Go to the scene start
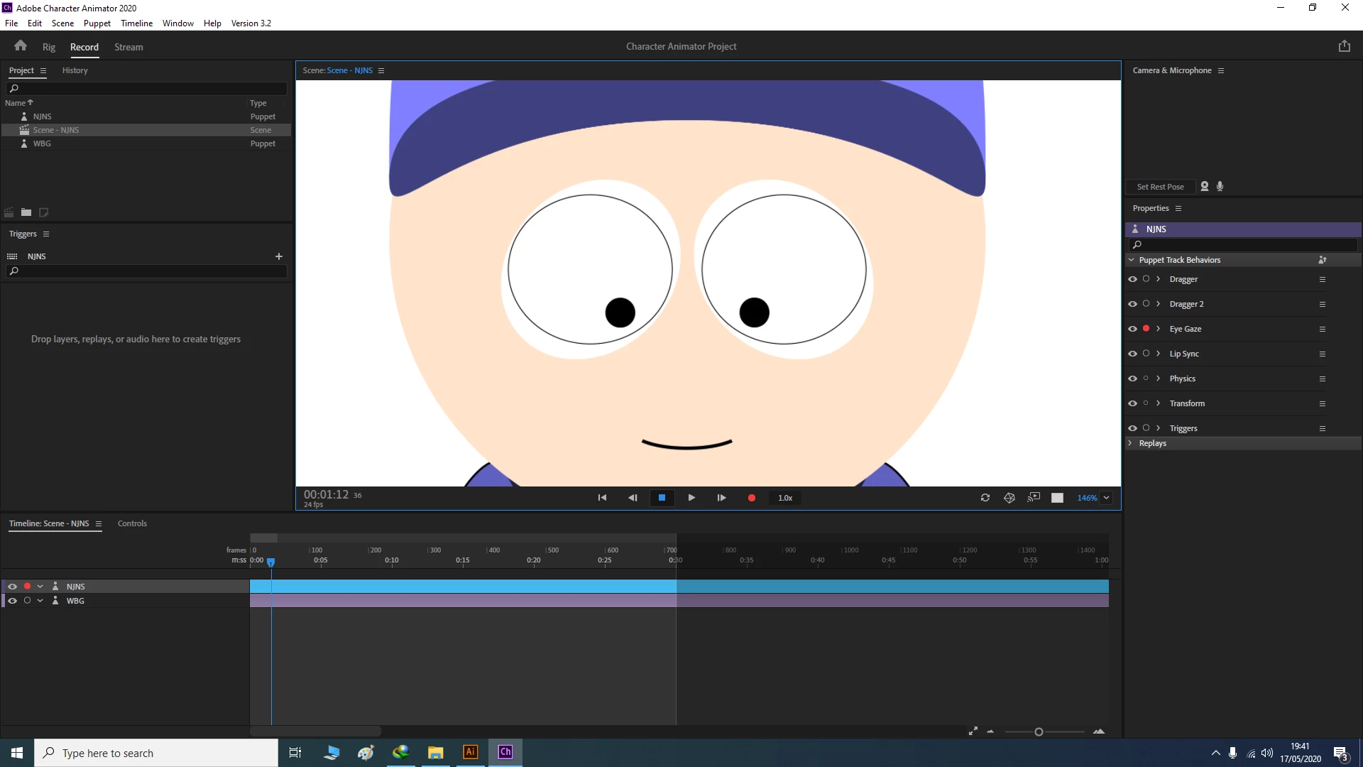This screenshot has width=1363, height=767. (x=602, y=498)
